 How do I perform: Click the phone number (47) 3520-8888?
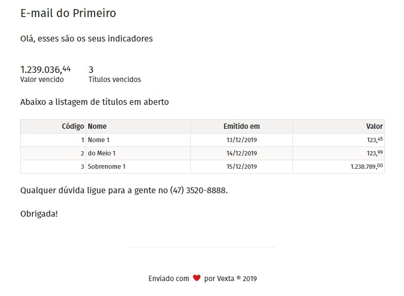point(198,190)
